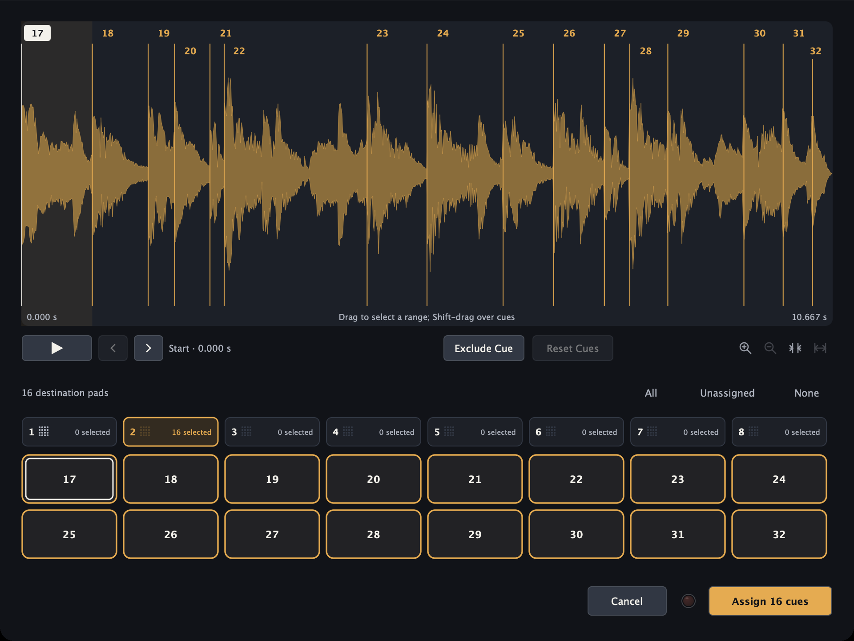Switch to pad bank 3

pos(272,432)
